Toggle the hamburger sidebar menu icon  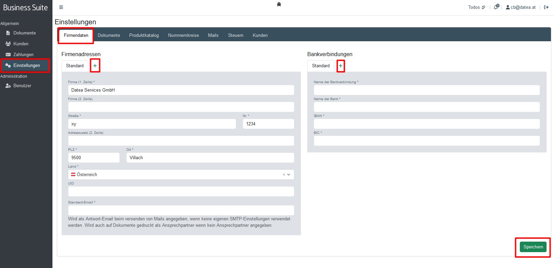pos(61,7)
